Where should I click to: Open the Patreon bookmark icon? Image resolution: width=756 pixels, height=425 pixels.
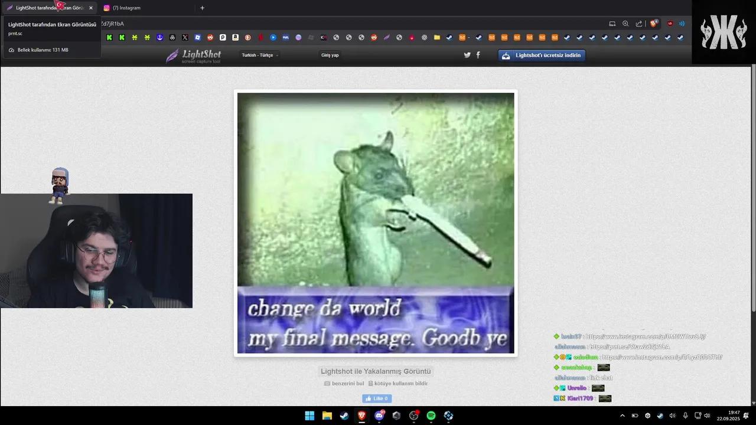point(223,37)
